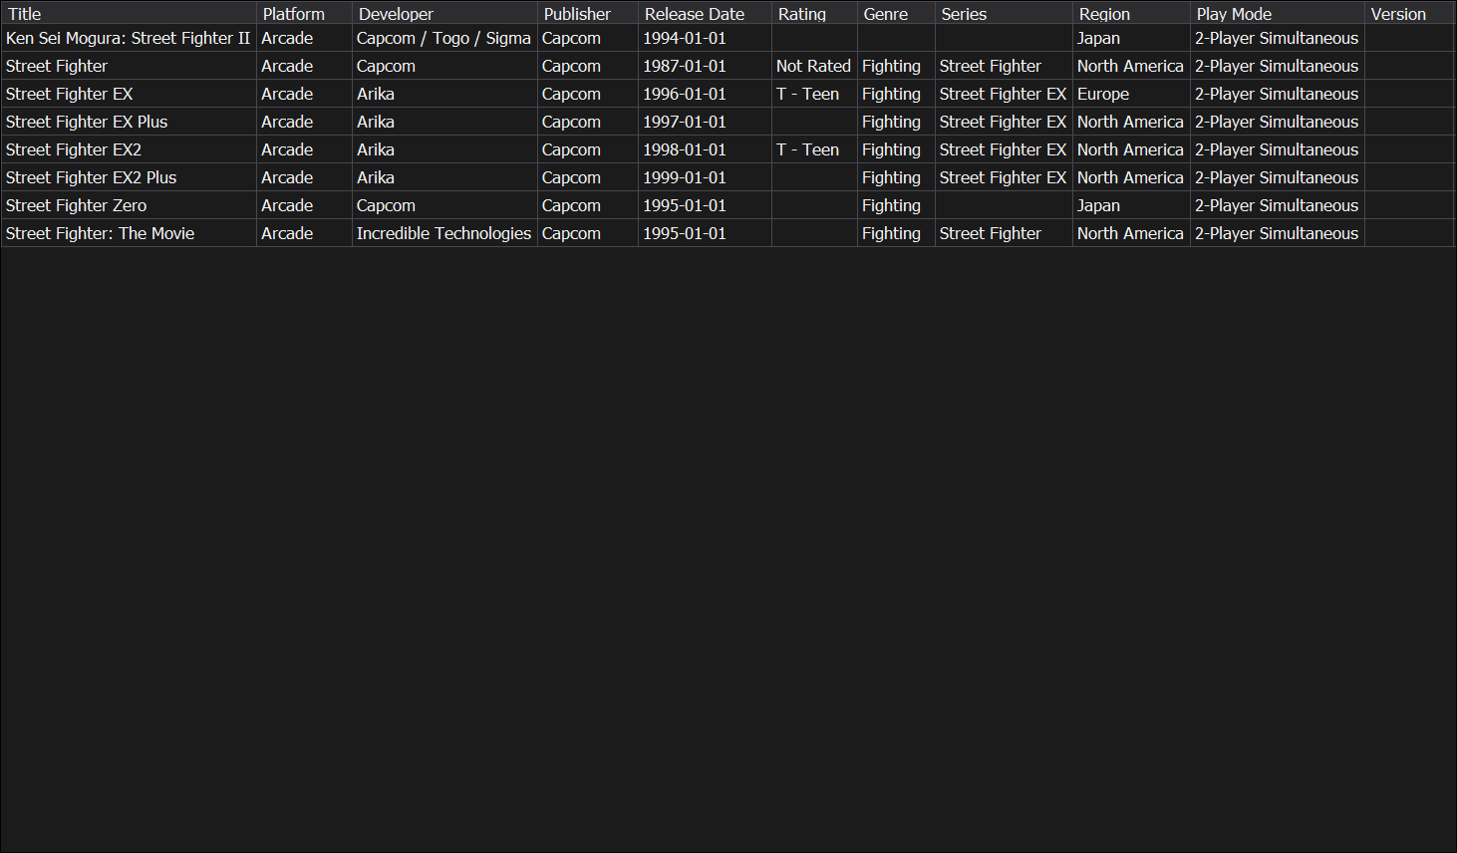This screenshot has width=1457, height=853.
Task: Sort by the Platform column header
Action: (304, 14)
